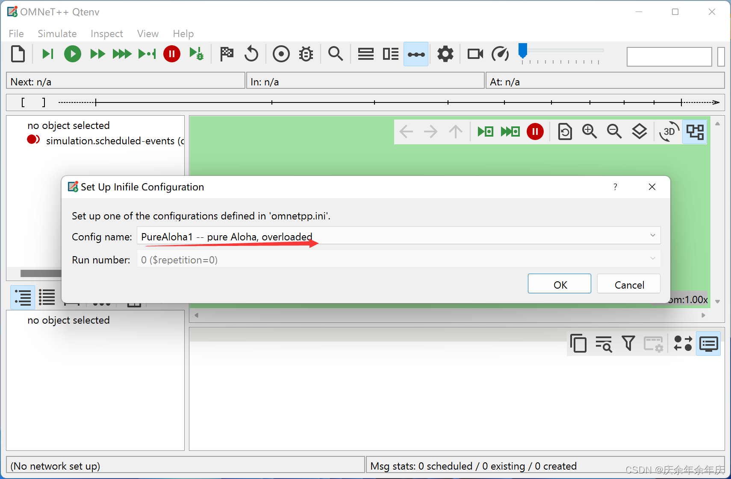Viewport: 731px width, 479px height.
Task: Stop the simulation in the main toolbar
Action: tap(172, 54)
